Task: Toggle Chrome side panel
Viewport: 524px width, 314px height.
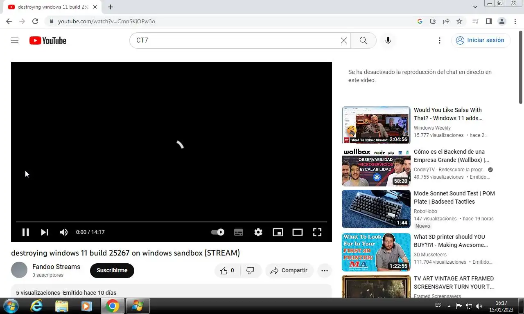Action: (488, 21)
